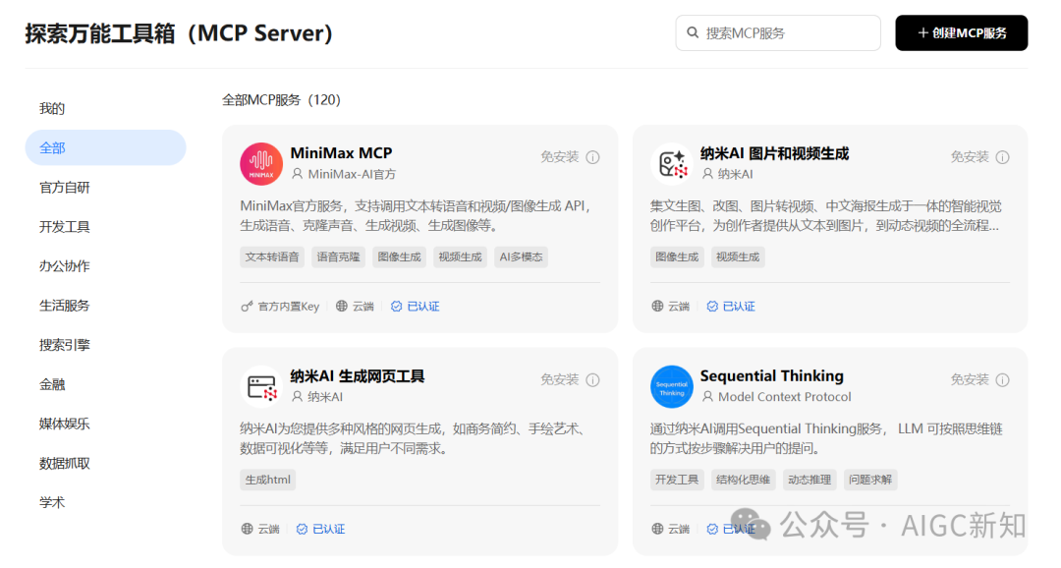Click 已认证 text on the MiniMax MCP card
Image resolution: width=1061 pixels, height=568 pixels.
(423, 307)
